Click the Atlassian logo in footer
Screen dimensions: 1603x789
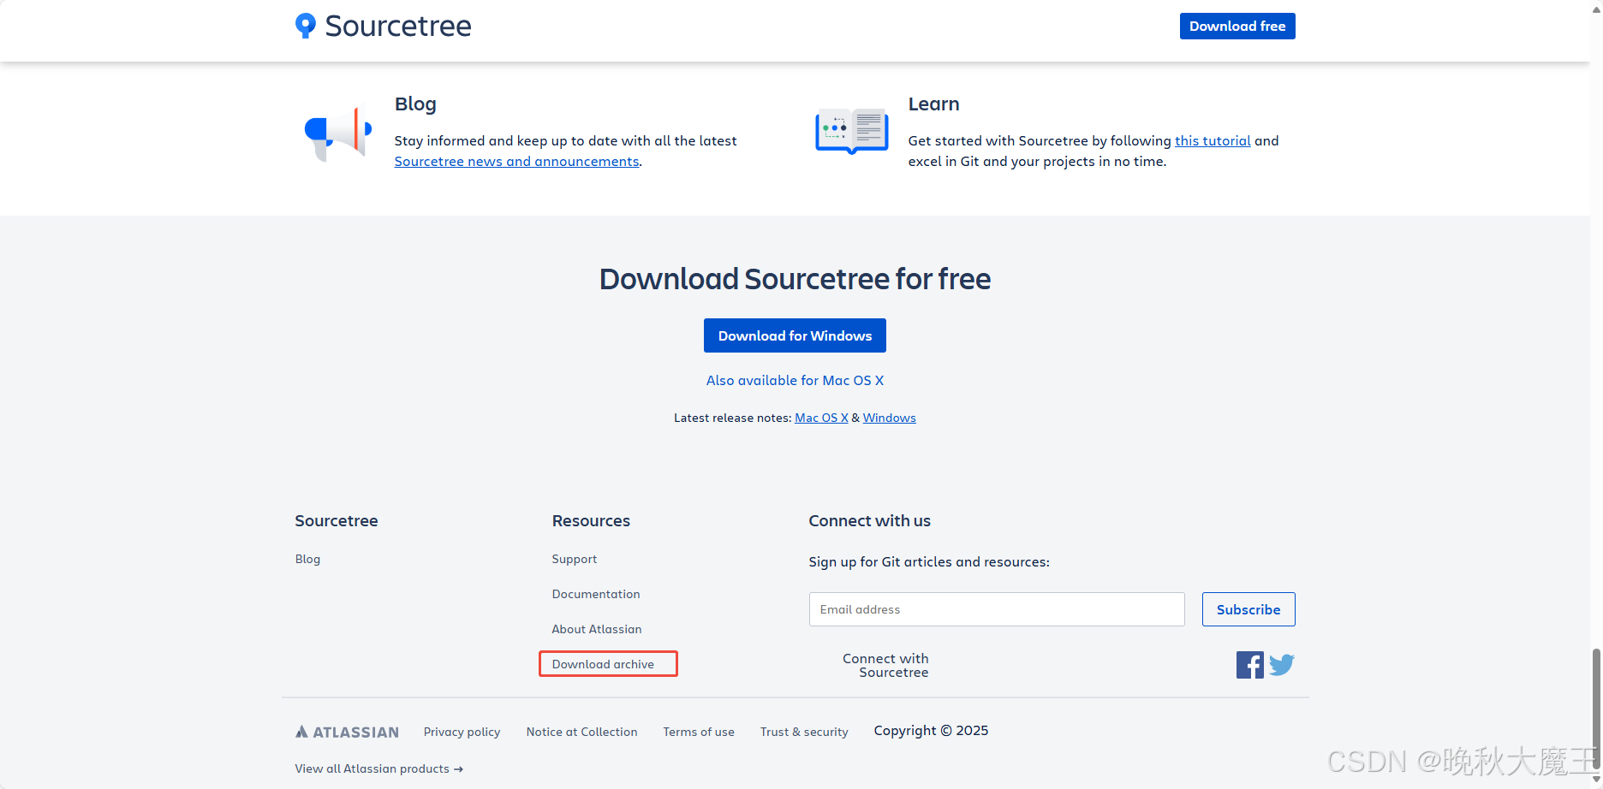click(x=347, y=732)
